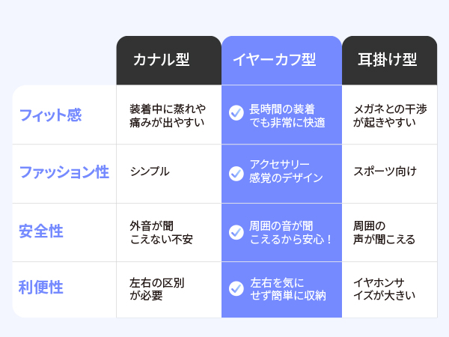
Task: Click the checkmark icon beside 周囲の音が聞こえるから安心
Action: pos(236,232)
